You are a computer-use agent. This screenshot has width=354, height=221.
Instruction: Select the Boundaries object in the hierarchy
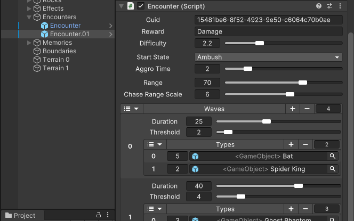point(59,51)
